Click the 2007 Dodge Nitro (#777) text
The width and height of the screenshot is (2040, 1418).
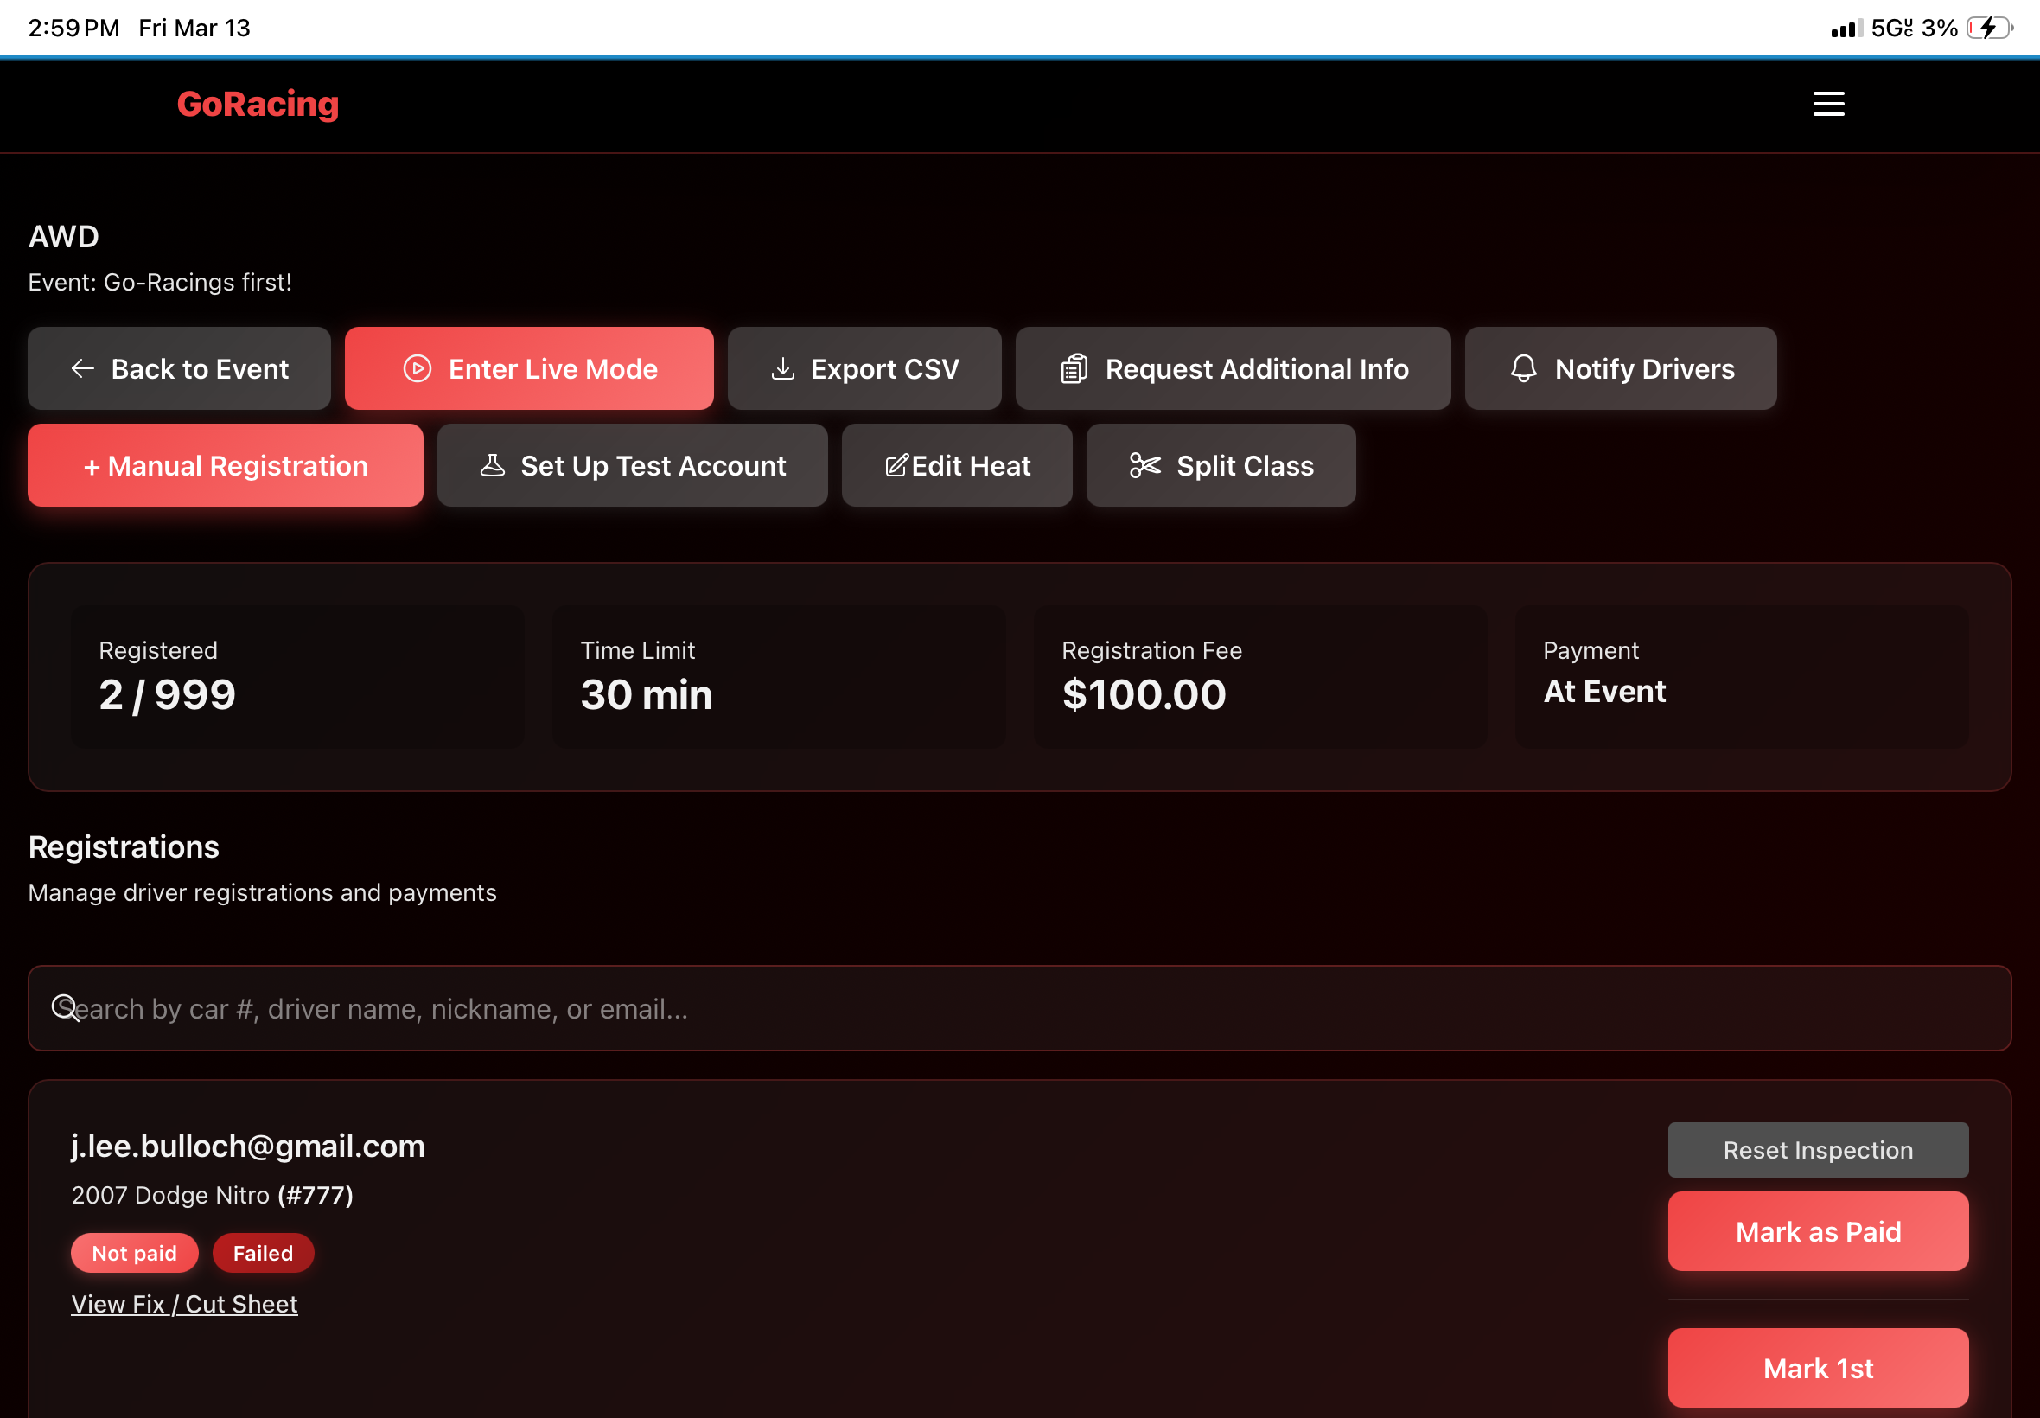pos(213,1194)
